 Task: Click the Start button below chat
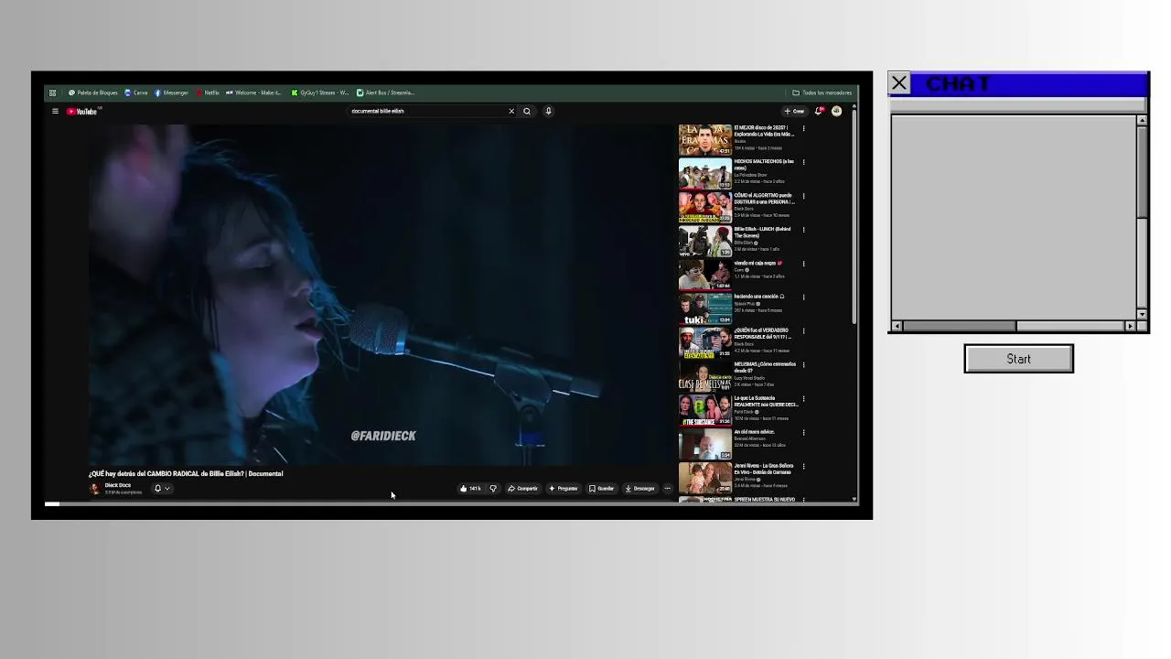pos(1018,359)
